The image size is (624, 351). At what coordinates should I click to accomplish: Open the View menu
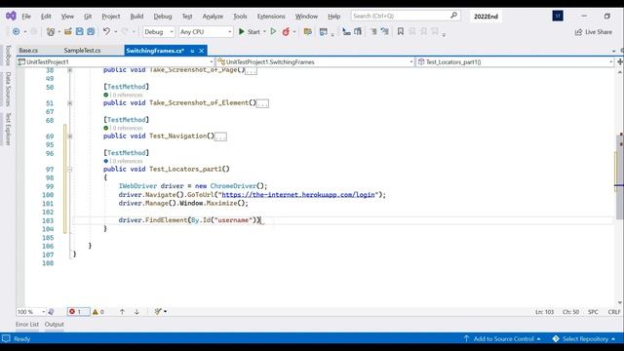pos(67,17)
